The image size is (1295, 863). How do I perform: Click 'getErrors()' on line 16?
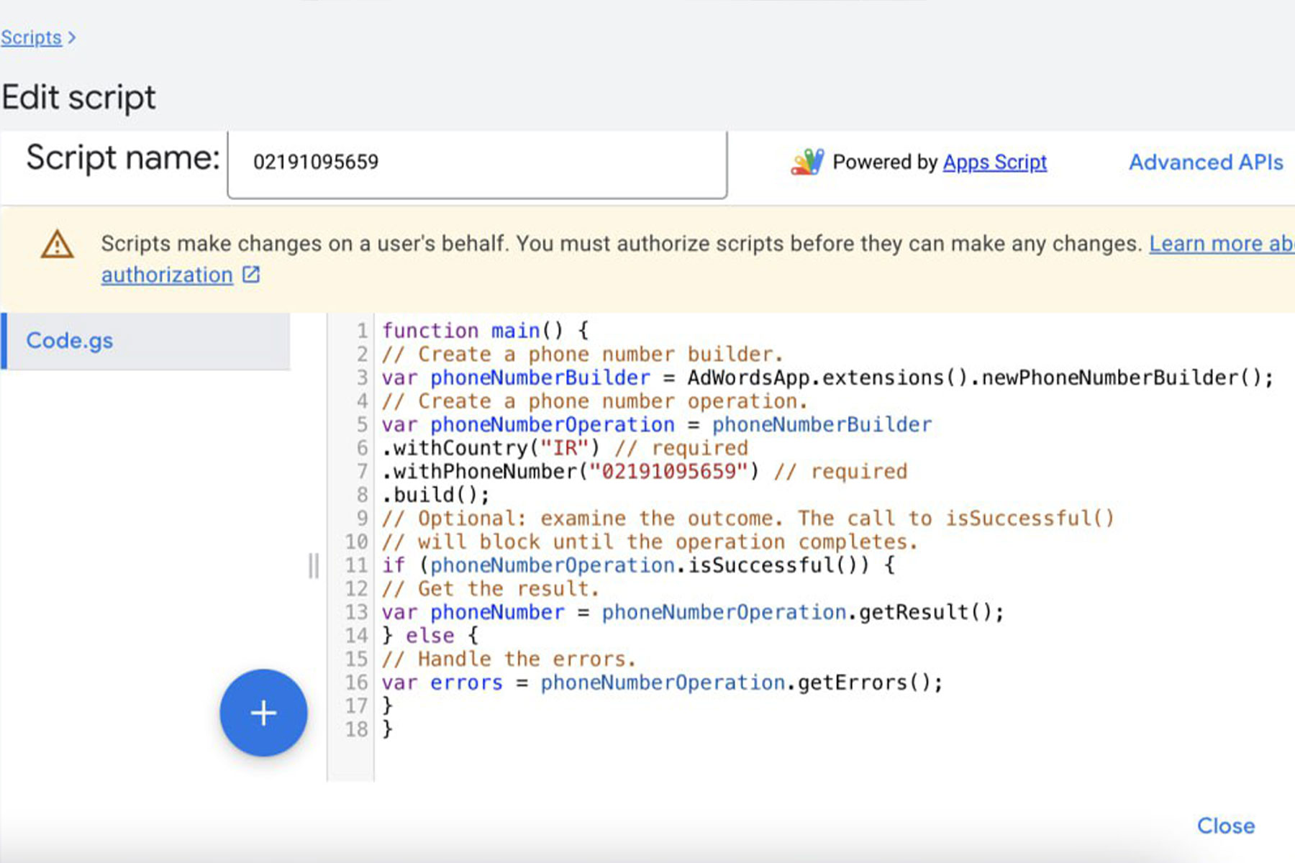pos(864,682)
